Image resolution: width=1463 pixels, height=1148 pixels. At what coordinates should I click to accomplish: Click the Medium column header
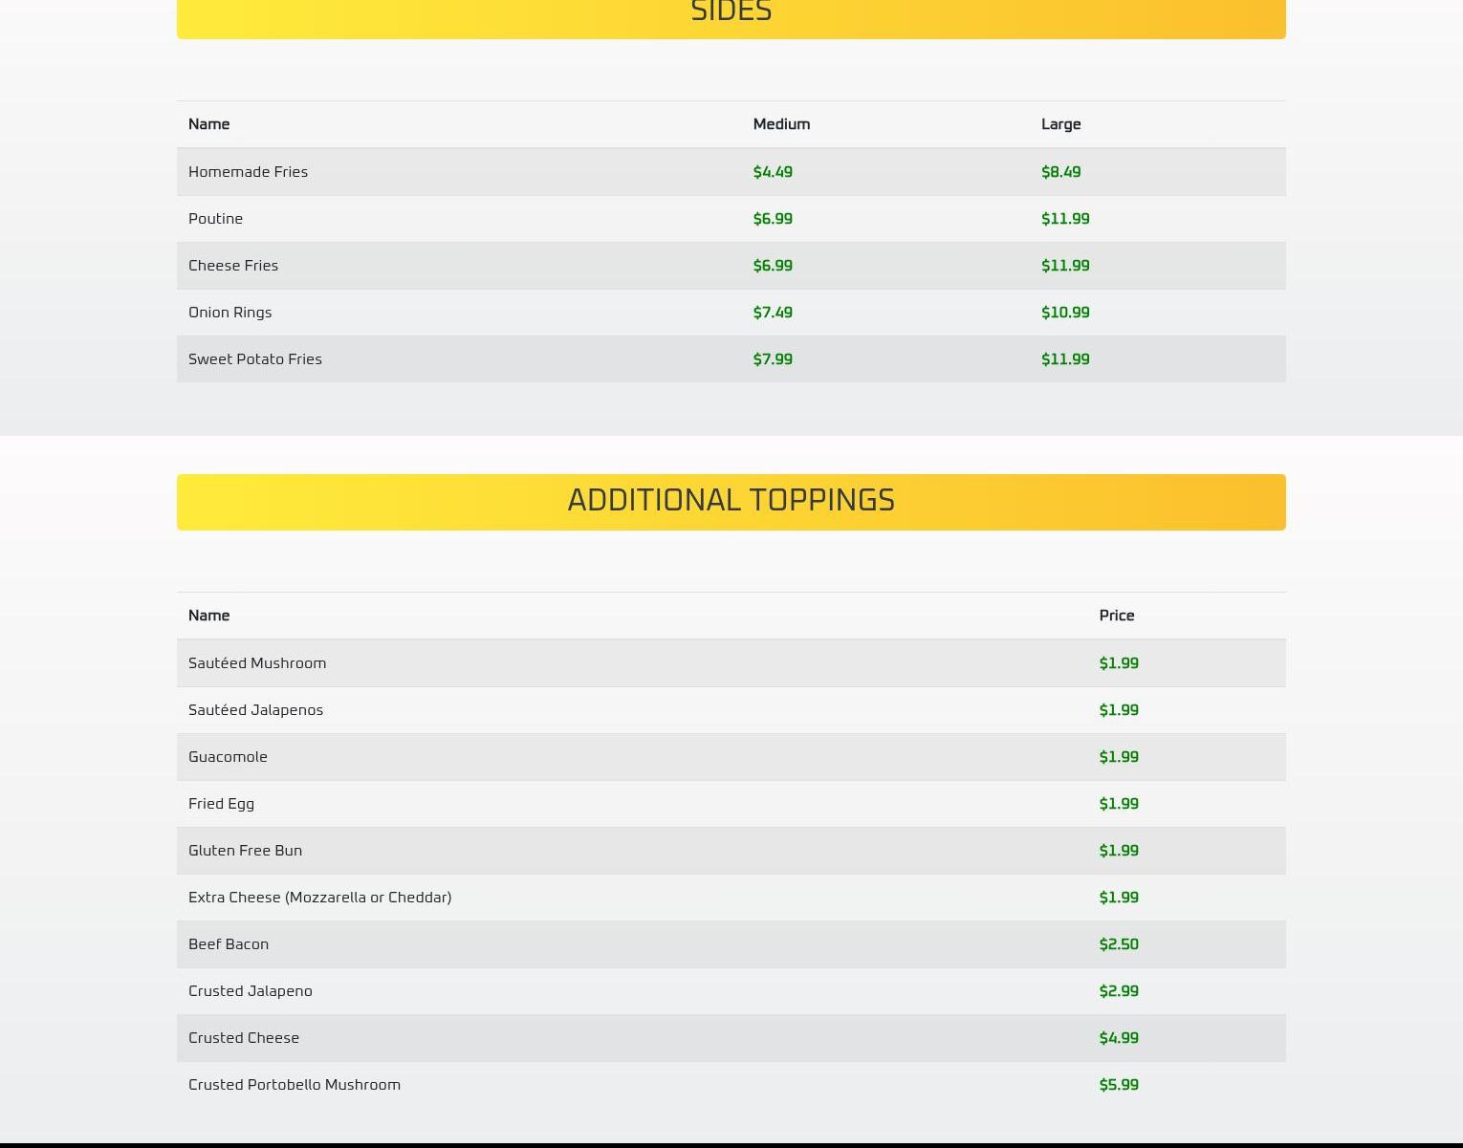[x=780, y=124]
